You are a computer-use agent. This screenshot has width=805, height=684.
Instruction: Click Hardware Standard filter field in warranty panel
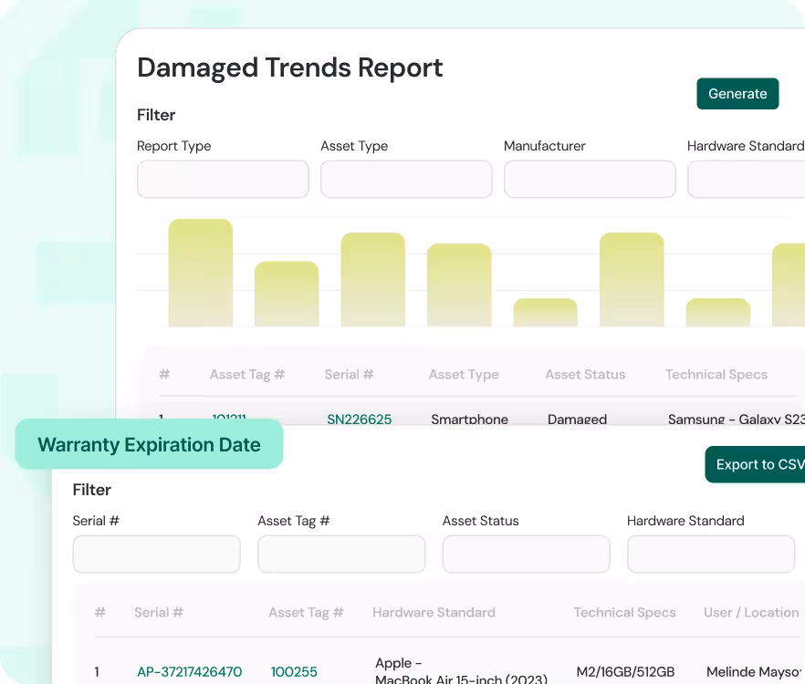[x=710, y=554]
